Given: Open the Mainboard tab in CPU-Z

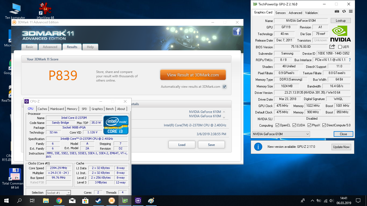Looking at the screenshot, I should pyautogui.click(x=57, y=109).
